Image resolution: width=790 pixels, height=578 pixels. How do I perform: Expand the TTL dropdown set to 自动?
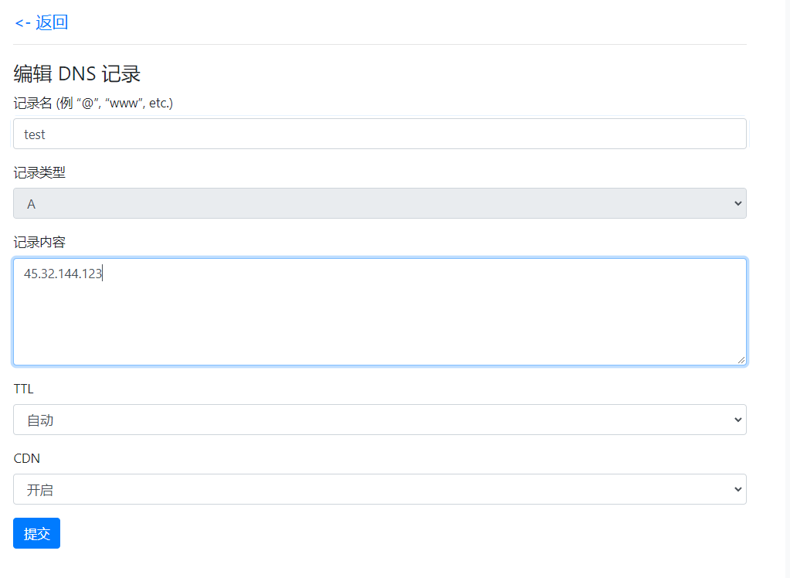(379, 420)
